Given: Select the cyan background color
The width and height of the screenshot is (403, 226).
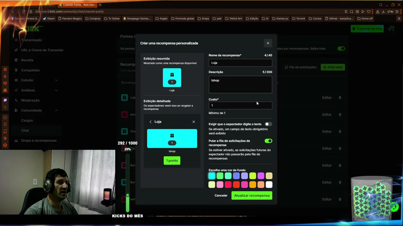Looking at the screenshot, I should pyautogui.click(x=212, y=176).
